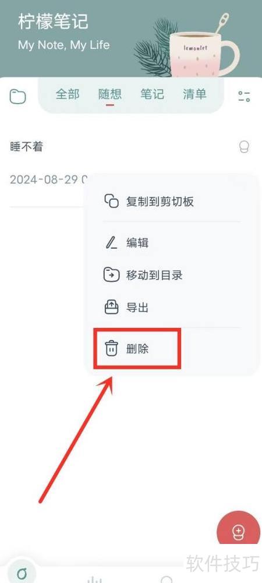The height and width of the screenshot is (583, 262).
Task: Click the pencil icon next to 编辑
Action: [111, 242]
